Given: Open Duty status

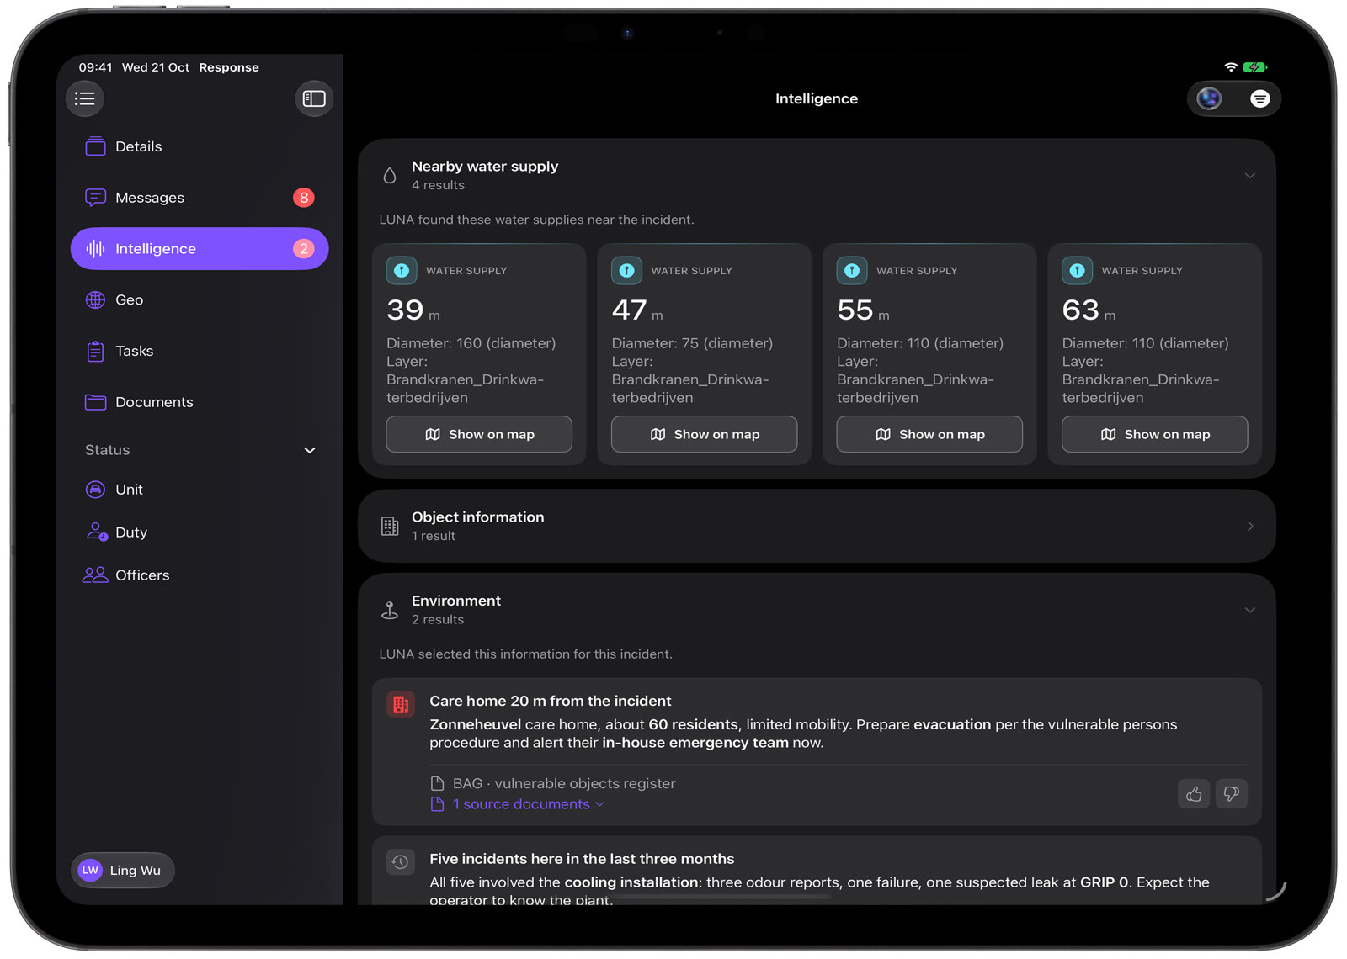Looking at the screenshot, I should 200,532.
